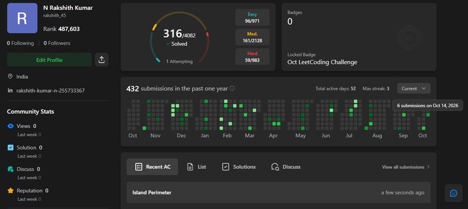This screenshot has height=209, width=468.
Task: Click the Feb month label in heatmap
Action: pyautogui.click(x=227, y=135)
